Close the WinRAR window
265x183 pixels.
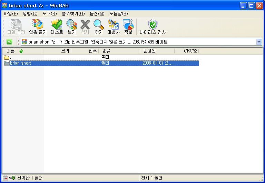[x=259, y=6]
